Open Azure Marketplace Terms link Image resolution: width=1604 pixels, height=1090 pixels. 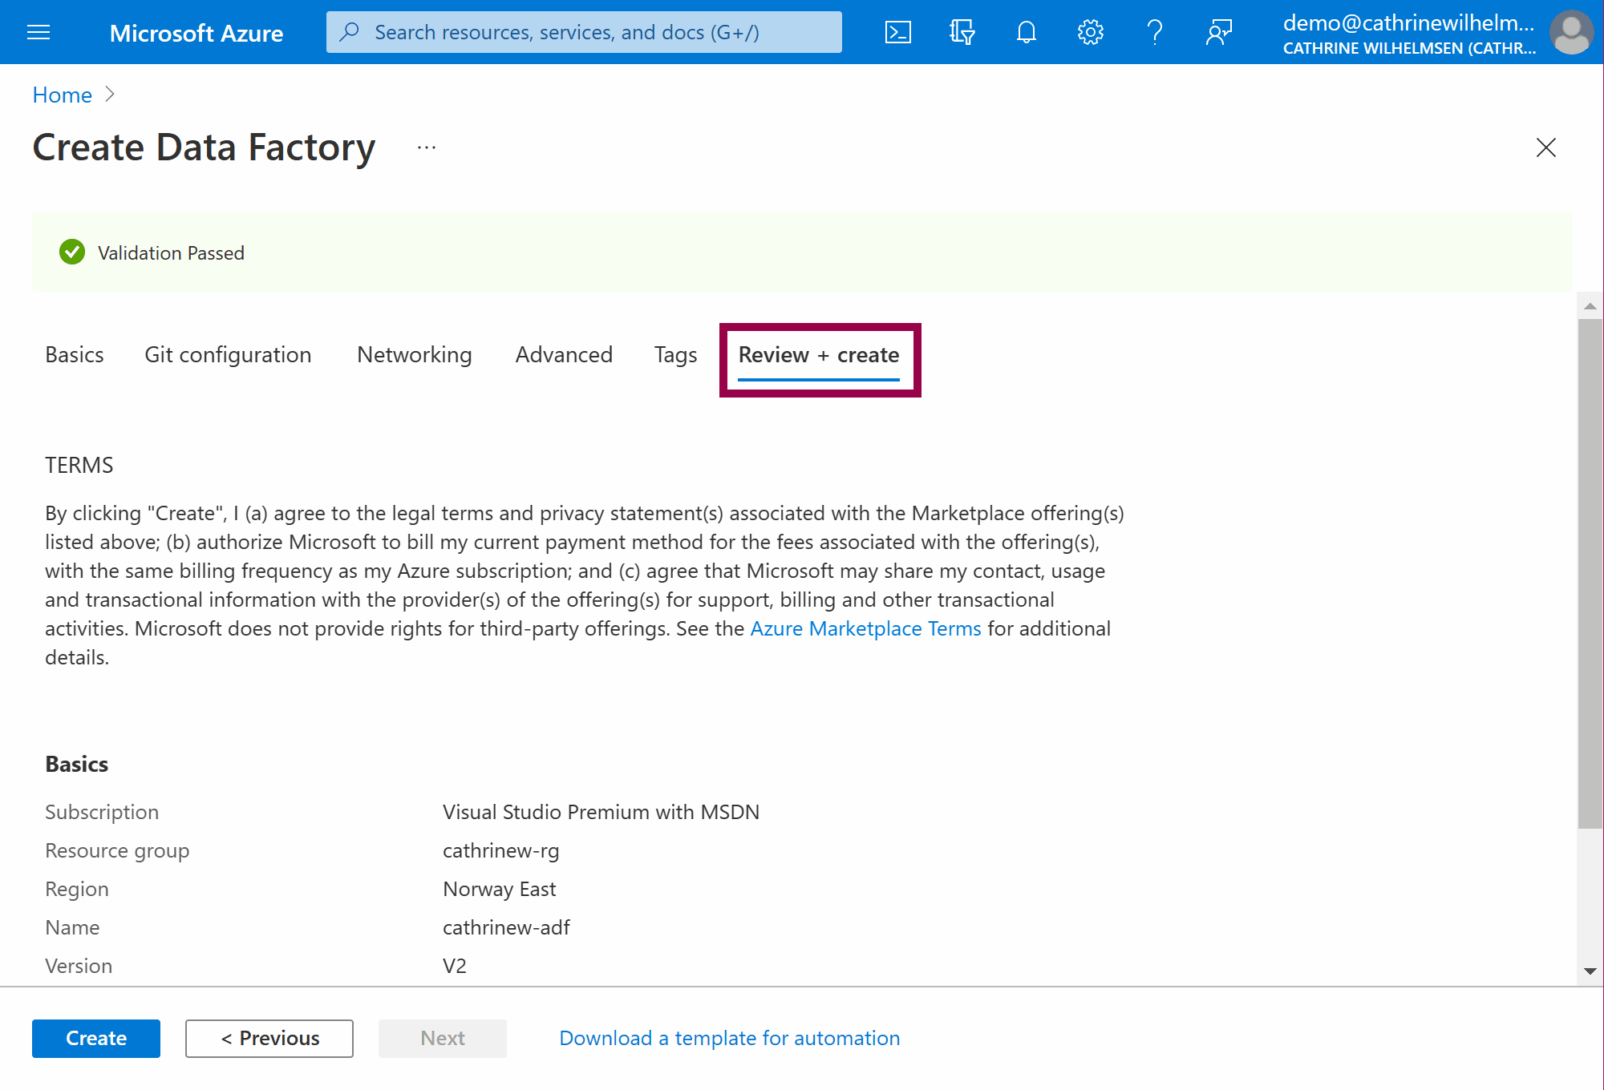pos(865,628)
